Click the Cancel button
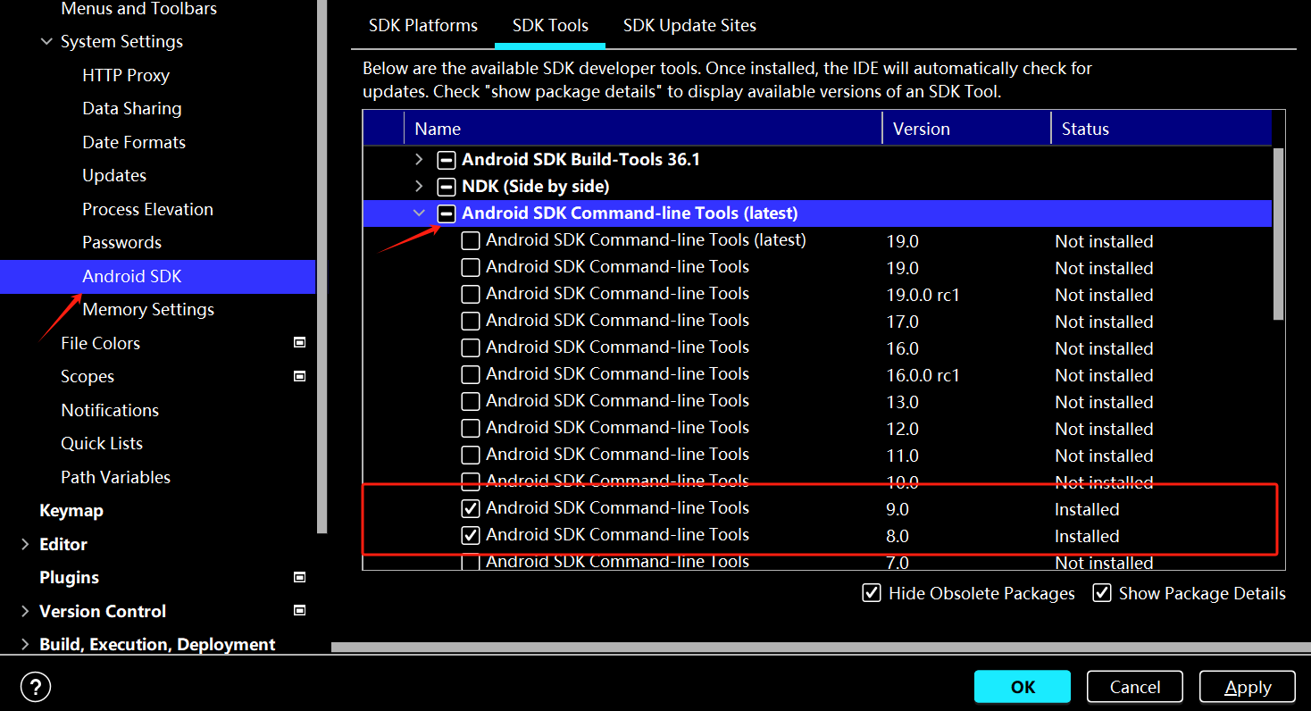This screenshot has height=711, width=1311. pyautogui.click(x=1135, y=687)
